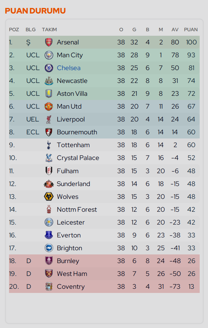Click the Liverpool club badge
This screenshot has height=328, width=208.
pyautogui.click(x=49, y=119)
